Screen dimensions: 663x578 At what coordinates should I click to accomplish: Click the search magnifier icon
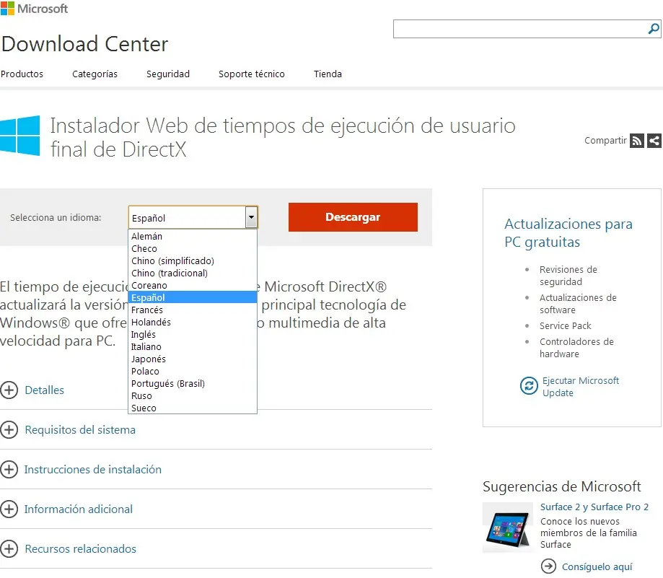654,29
